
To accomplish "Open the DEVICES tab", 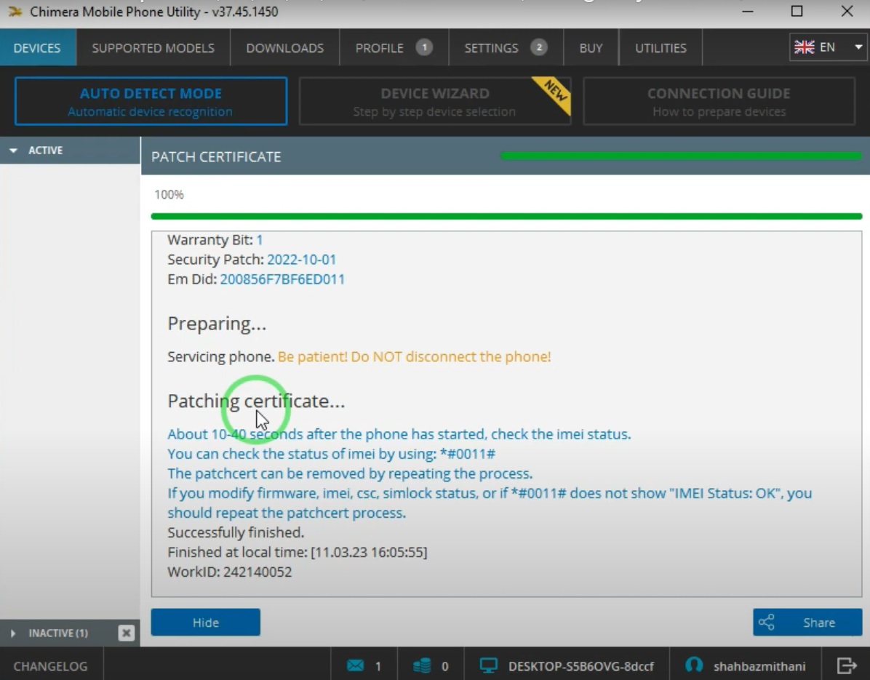I will [37, 48].
